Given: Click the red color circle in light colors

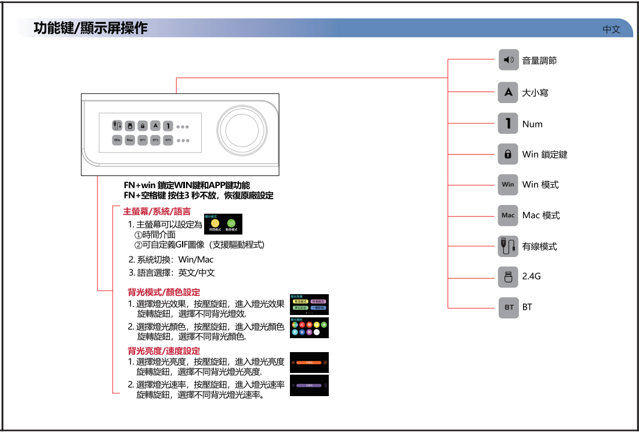Looking at the screenshot, I should pos(302,325).
